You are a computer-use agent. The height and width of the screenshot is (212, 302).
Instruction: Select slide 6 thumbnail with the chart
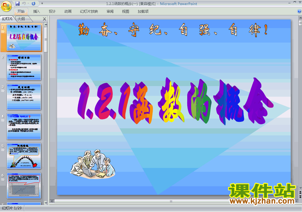point(24,185)
